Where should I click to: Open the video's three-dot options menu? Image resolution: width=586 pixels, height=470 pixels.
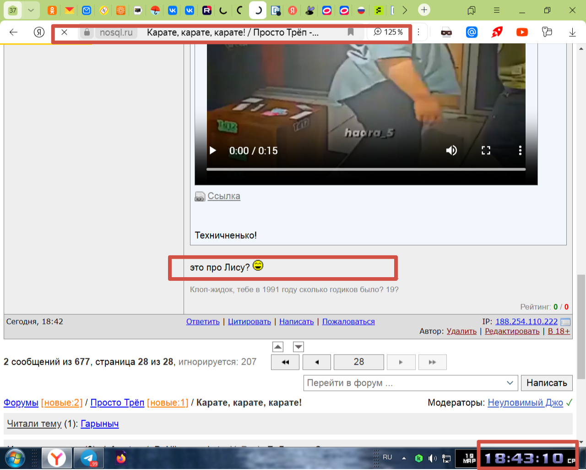tap(520, 151)
